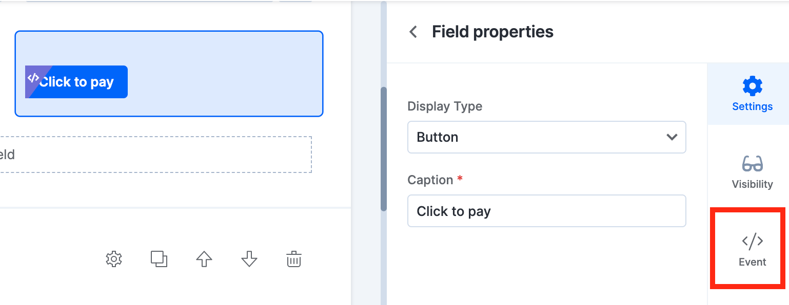Move the field down with the arrow

tap(249, 259)
